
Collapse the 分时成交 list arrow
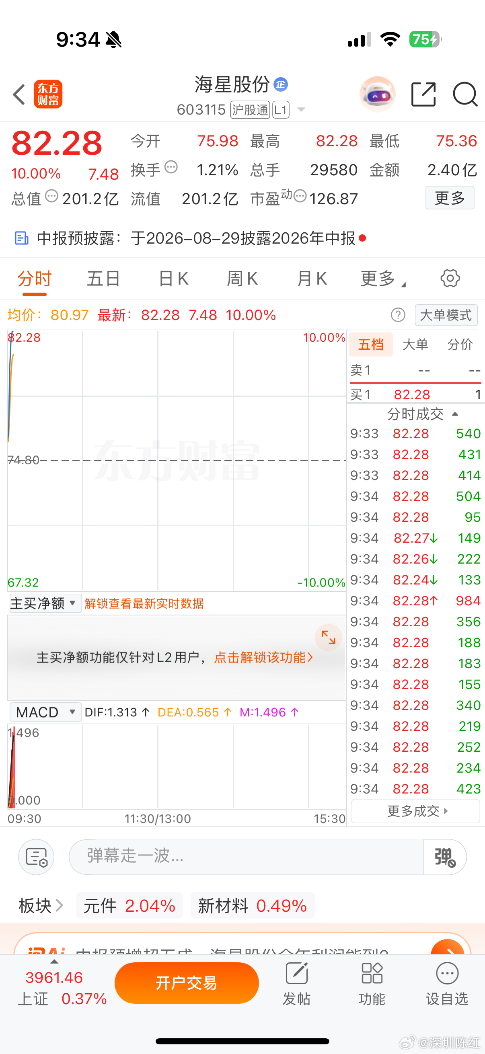coord(455,414)
